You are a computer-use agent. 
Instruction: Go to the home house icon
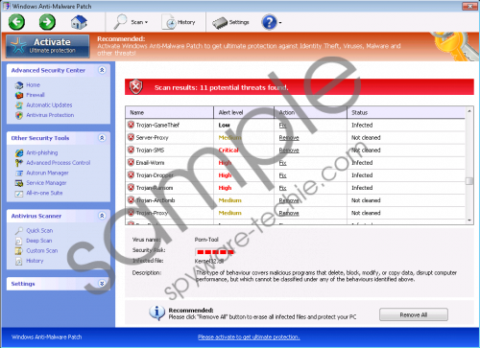79,22
